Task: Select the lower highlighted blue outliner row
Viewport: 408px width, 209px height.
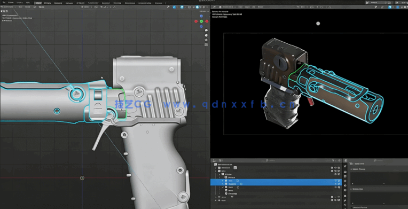Action: click(276, 184)
